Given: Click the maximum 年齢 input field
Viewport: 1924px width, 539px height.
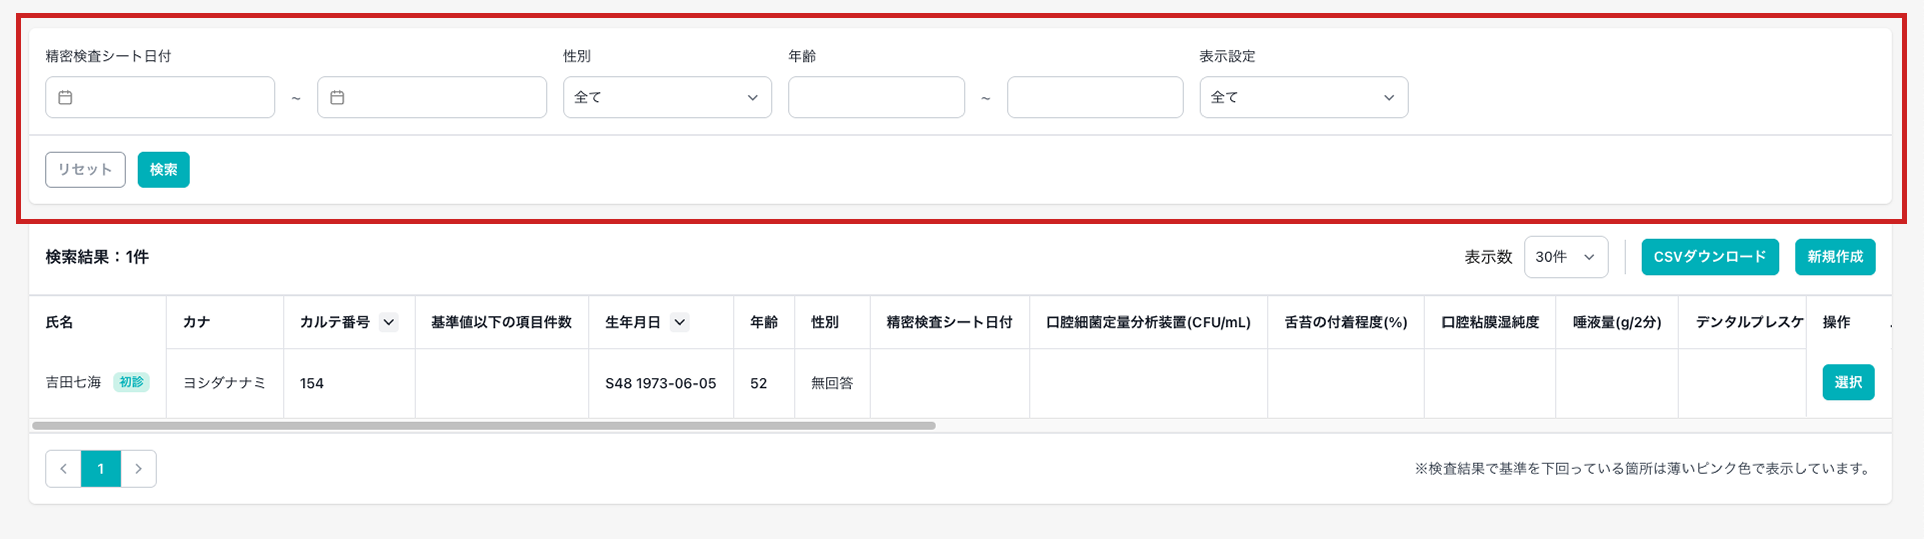Looking at the screenshot, I should pos(1095,97).
